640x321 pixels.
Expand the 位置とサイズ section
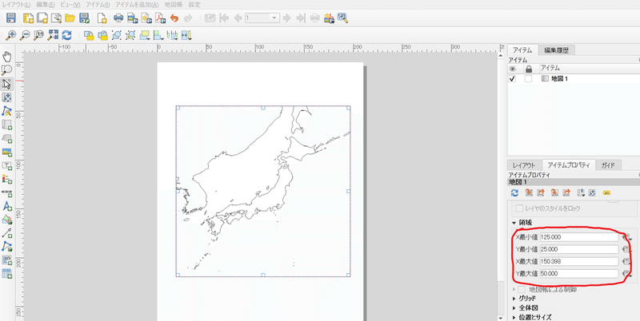(x=514, y=317)
